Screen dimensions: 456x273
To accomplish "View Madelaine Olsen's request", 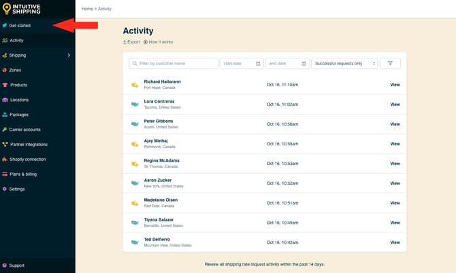I will tap(395, 203).
